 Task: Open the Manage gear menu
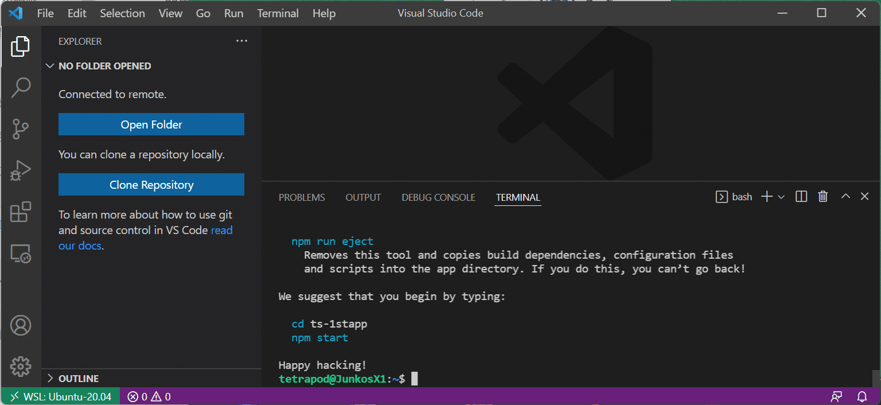(21, 367)
